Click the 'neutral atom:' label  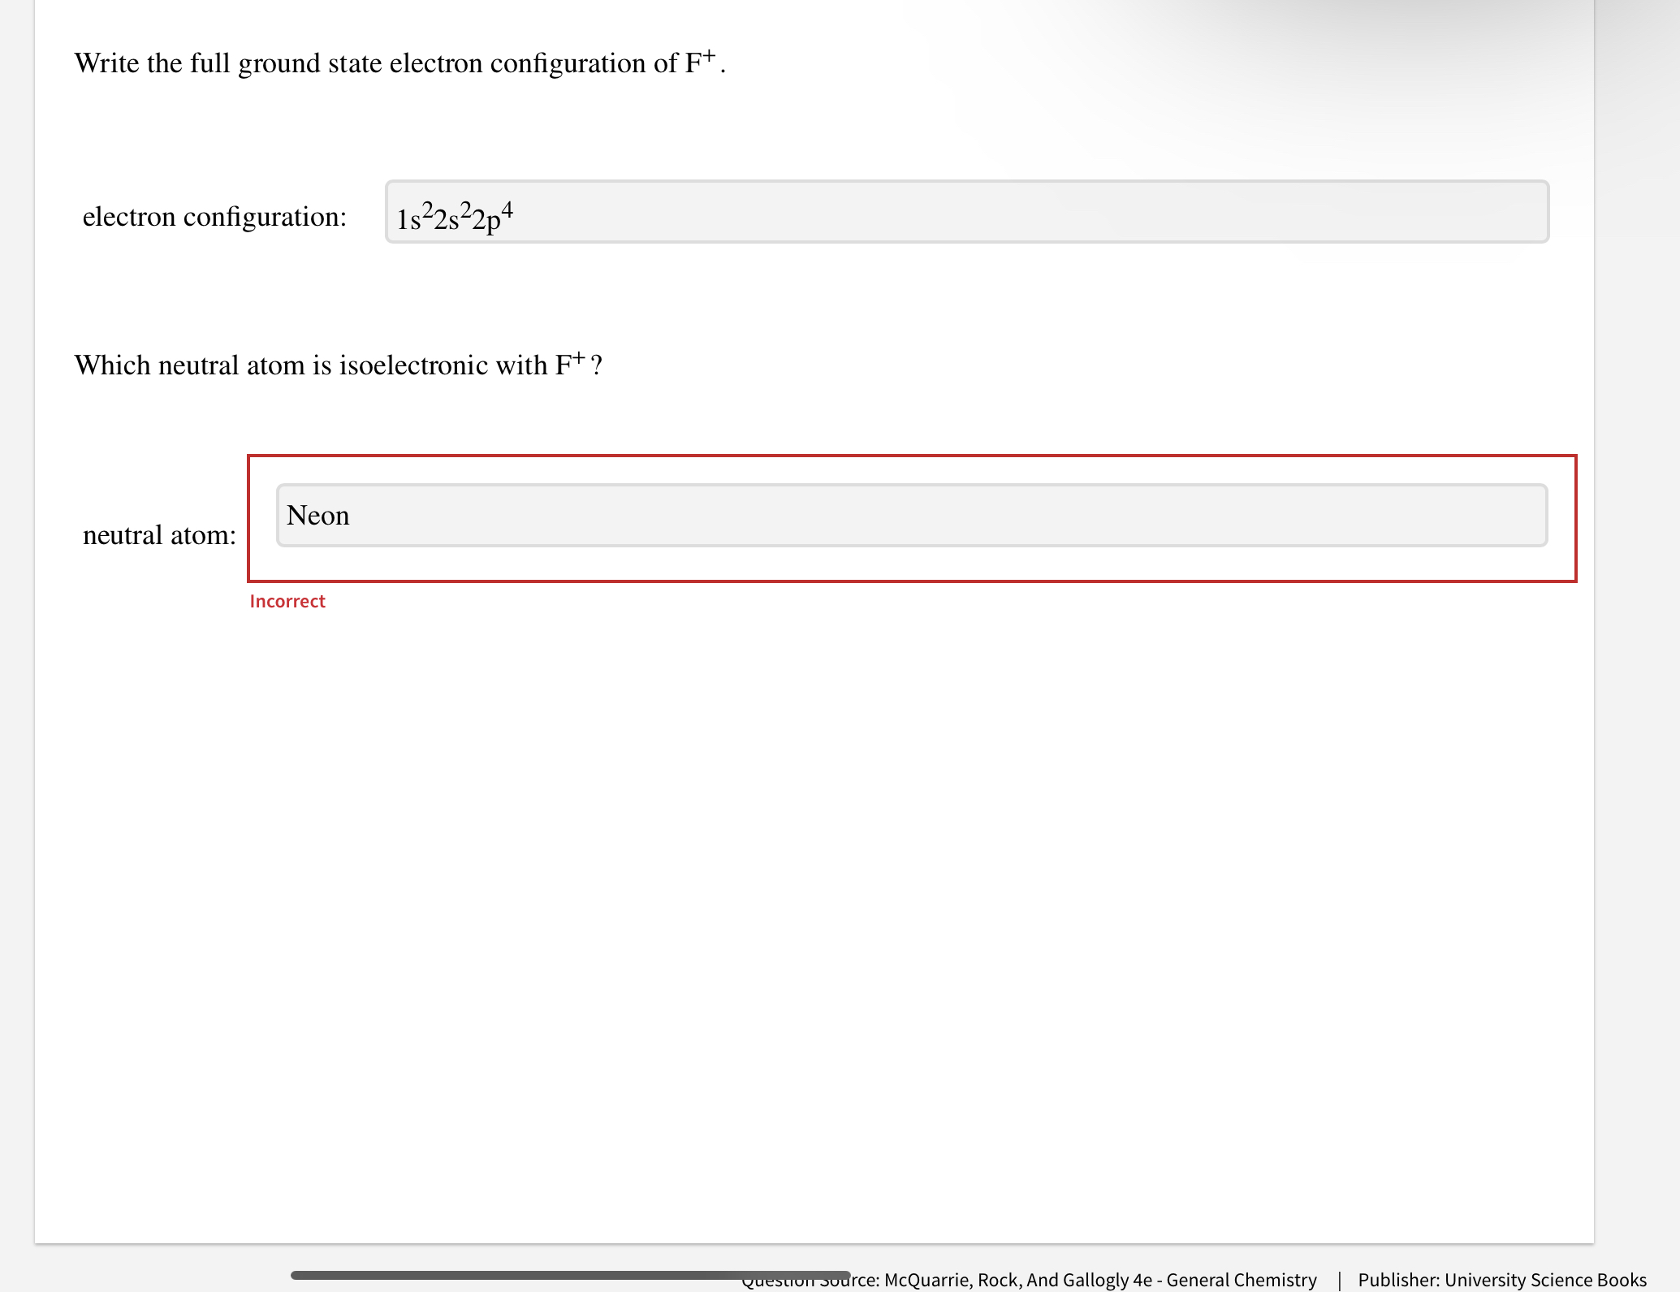[159, 535]
